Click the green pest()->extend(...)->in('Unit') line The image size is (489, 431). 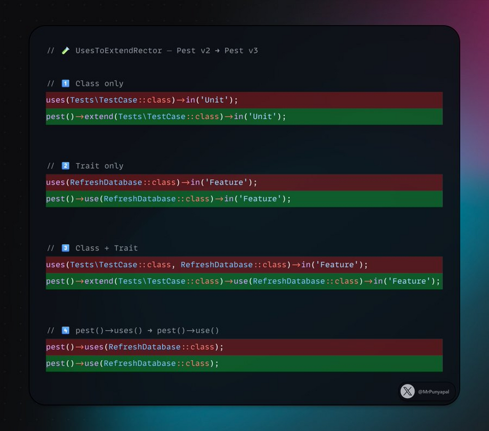(x=166, y=116)
